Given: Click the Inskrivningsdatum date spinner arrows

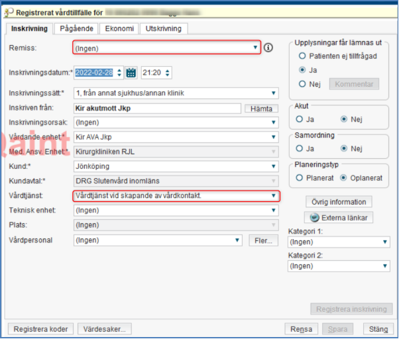Looking at the screenshot, I should coord(119,73).
